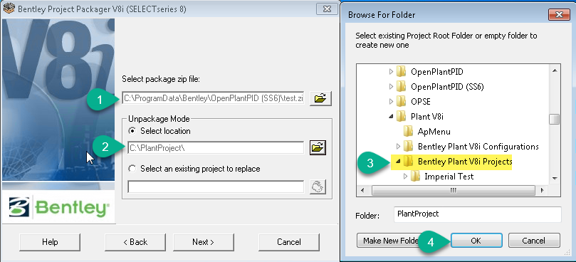The height and width of the screenshot is (262, 576).
Task: Collapse Bentley Plant V8i Projects node
Action: [398, 162]
